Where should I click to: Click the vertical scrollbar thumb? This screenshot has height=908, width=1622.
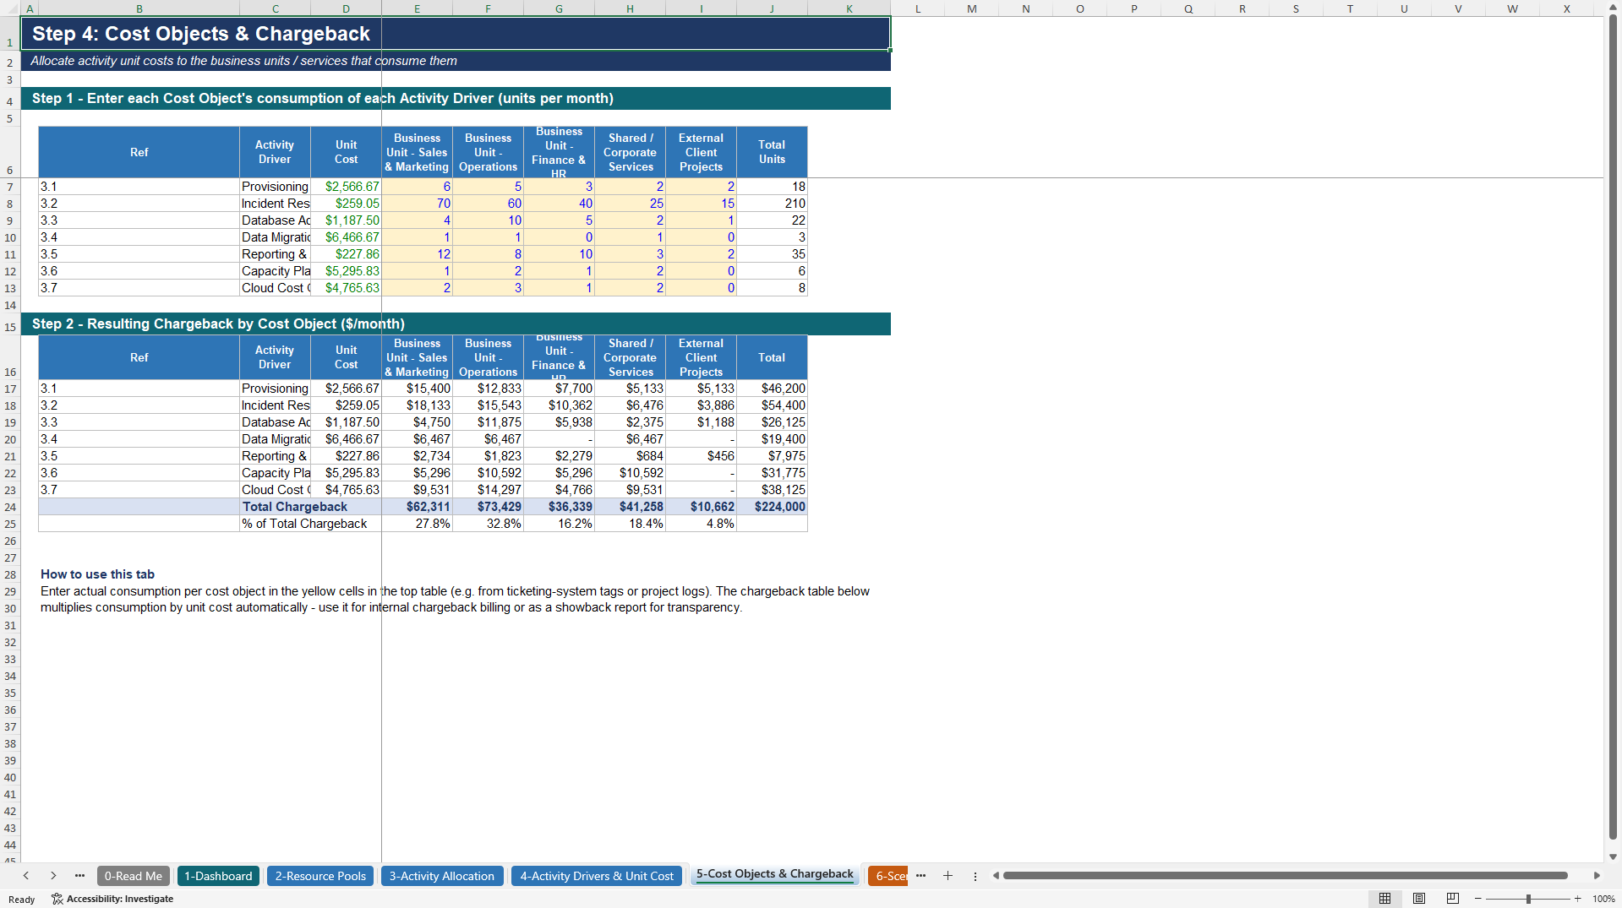[x=1613, y=427]
